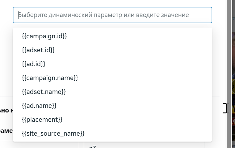Insert the ad ID macro

(x=34, y=64)
